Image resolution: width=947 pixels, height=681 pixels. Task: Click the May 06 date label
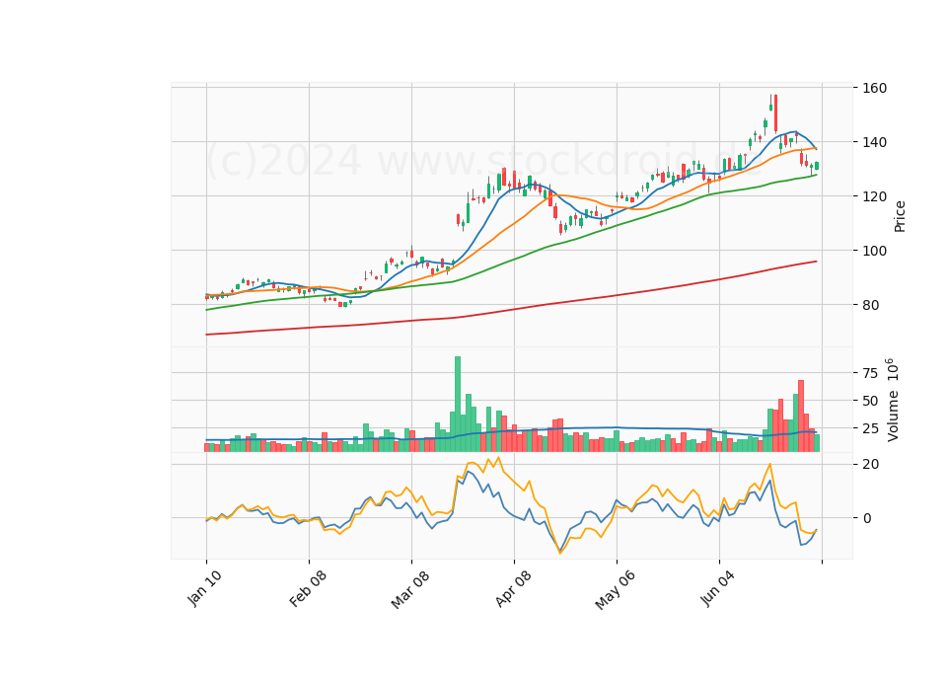click(x=616, y=589)
